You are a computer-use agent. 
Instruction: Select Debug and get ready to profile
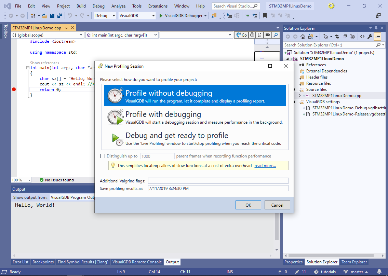click(x=195, y=138)
